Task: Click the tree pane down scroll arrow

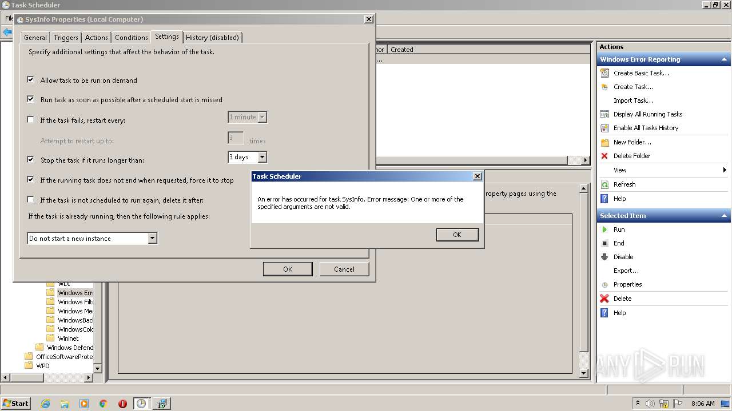Action: [x=97, y=369]
